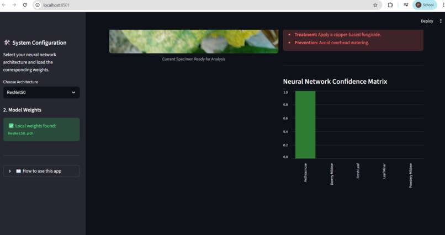Open Streamlit's main menu kebab icon
Screen dimensions: 445x235
(441, 21)
